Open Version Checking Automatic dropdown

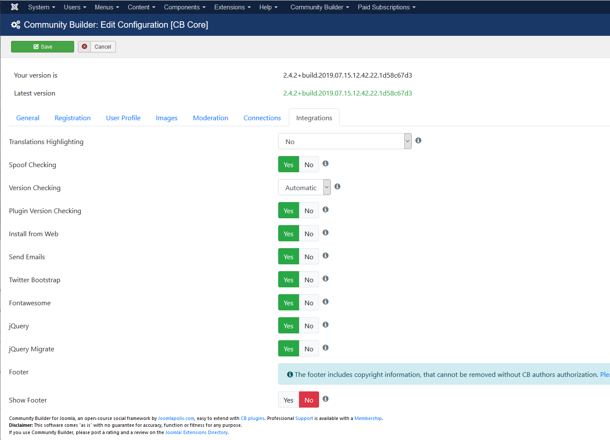pos(304,187)
